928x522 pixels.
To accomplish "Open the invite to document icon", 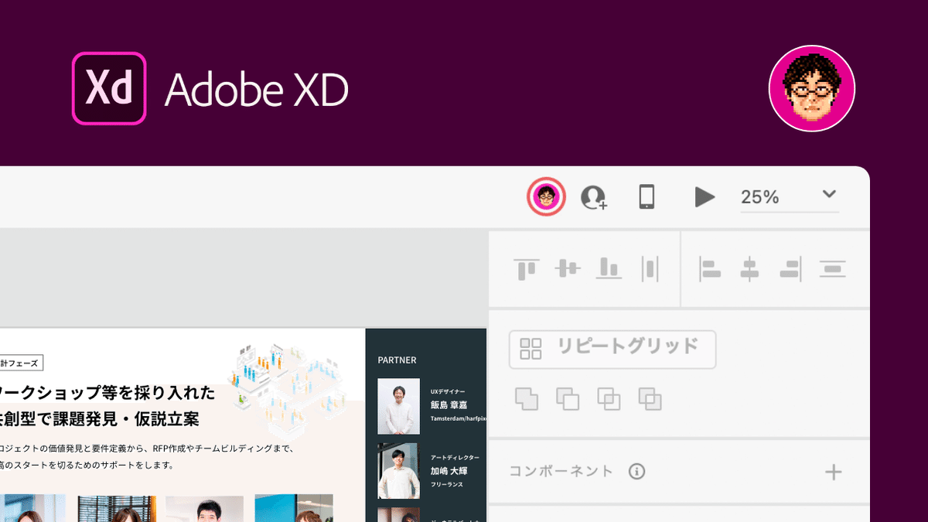I will pos(594,197).
